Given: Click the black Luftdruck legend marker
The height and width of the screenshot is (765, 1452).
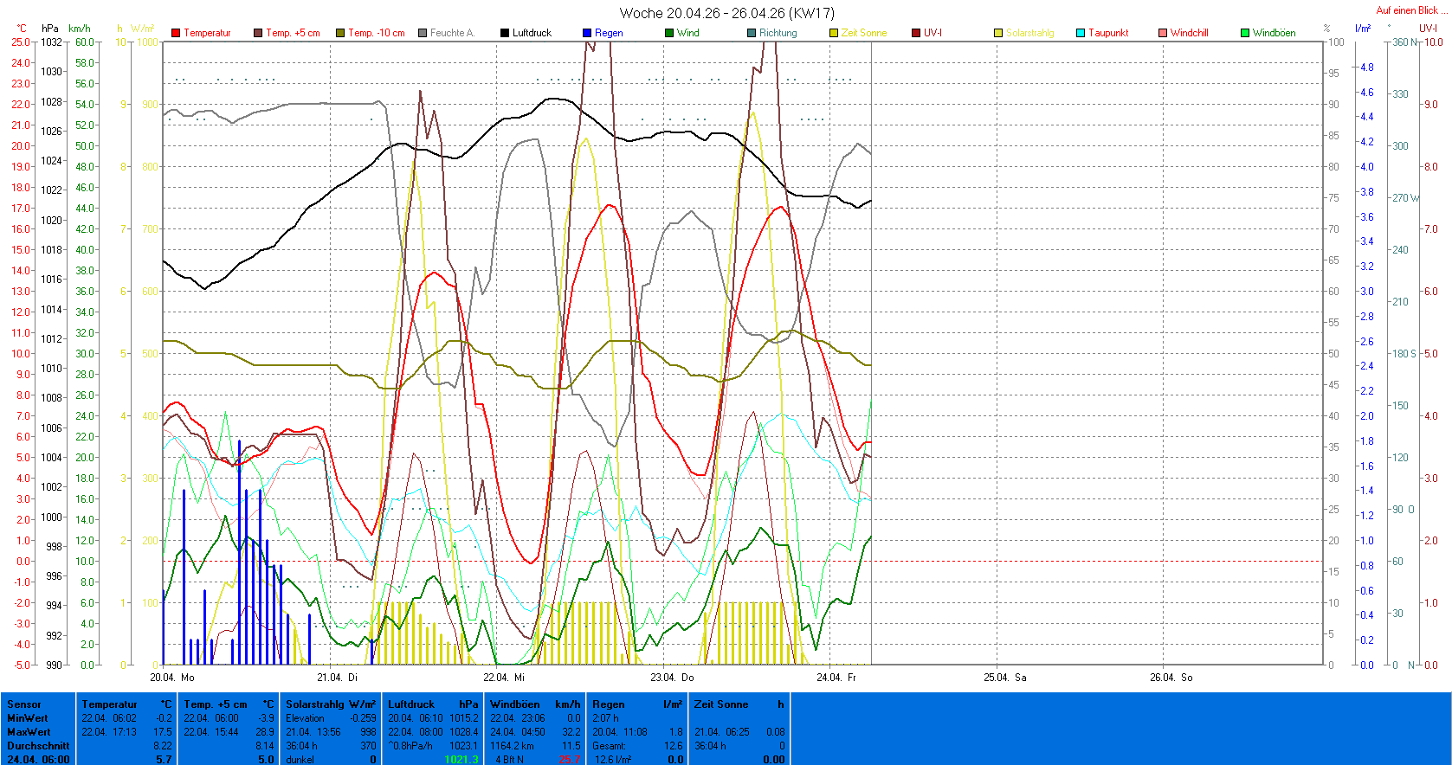Looking at the screenshot, I should pos(505,33).
